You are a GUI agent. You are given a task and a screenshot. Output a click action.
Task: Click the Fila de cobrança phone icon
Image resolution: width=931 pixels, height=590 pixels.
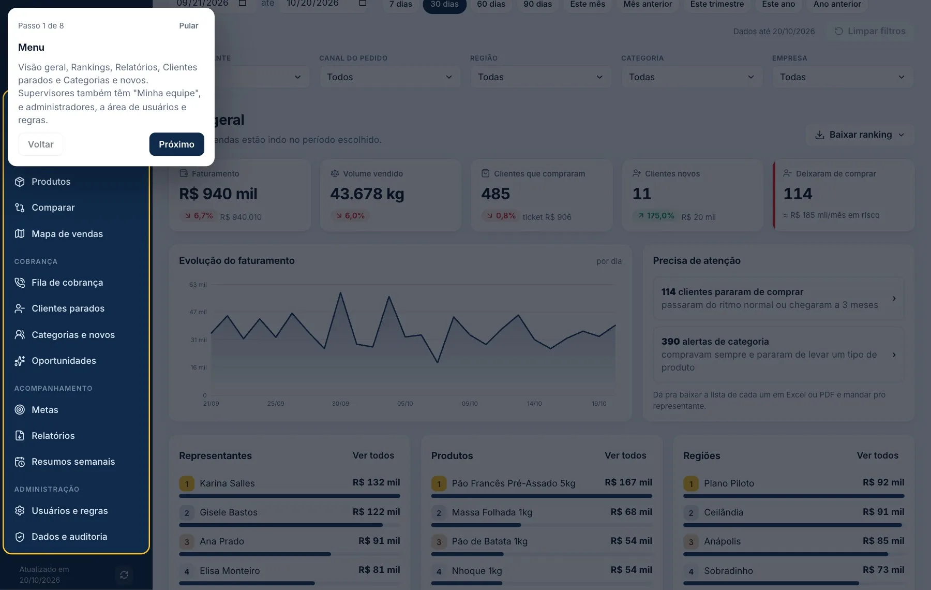(20, 283)
